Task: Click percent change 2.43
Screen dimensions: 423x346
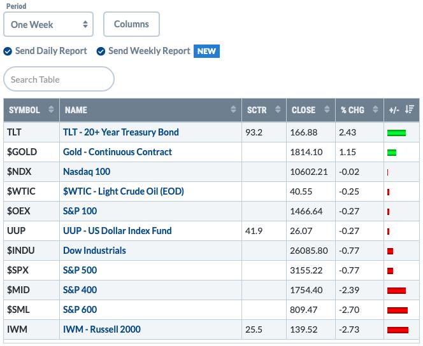Action: tap(347, 132)
